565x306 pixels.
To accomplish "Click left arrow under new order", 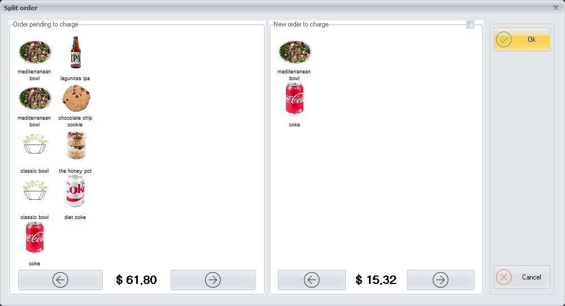I will 312,280.
